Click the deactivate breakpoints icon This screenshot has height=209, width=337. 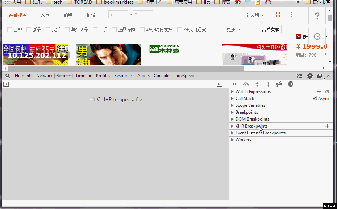tap(279, 84)
